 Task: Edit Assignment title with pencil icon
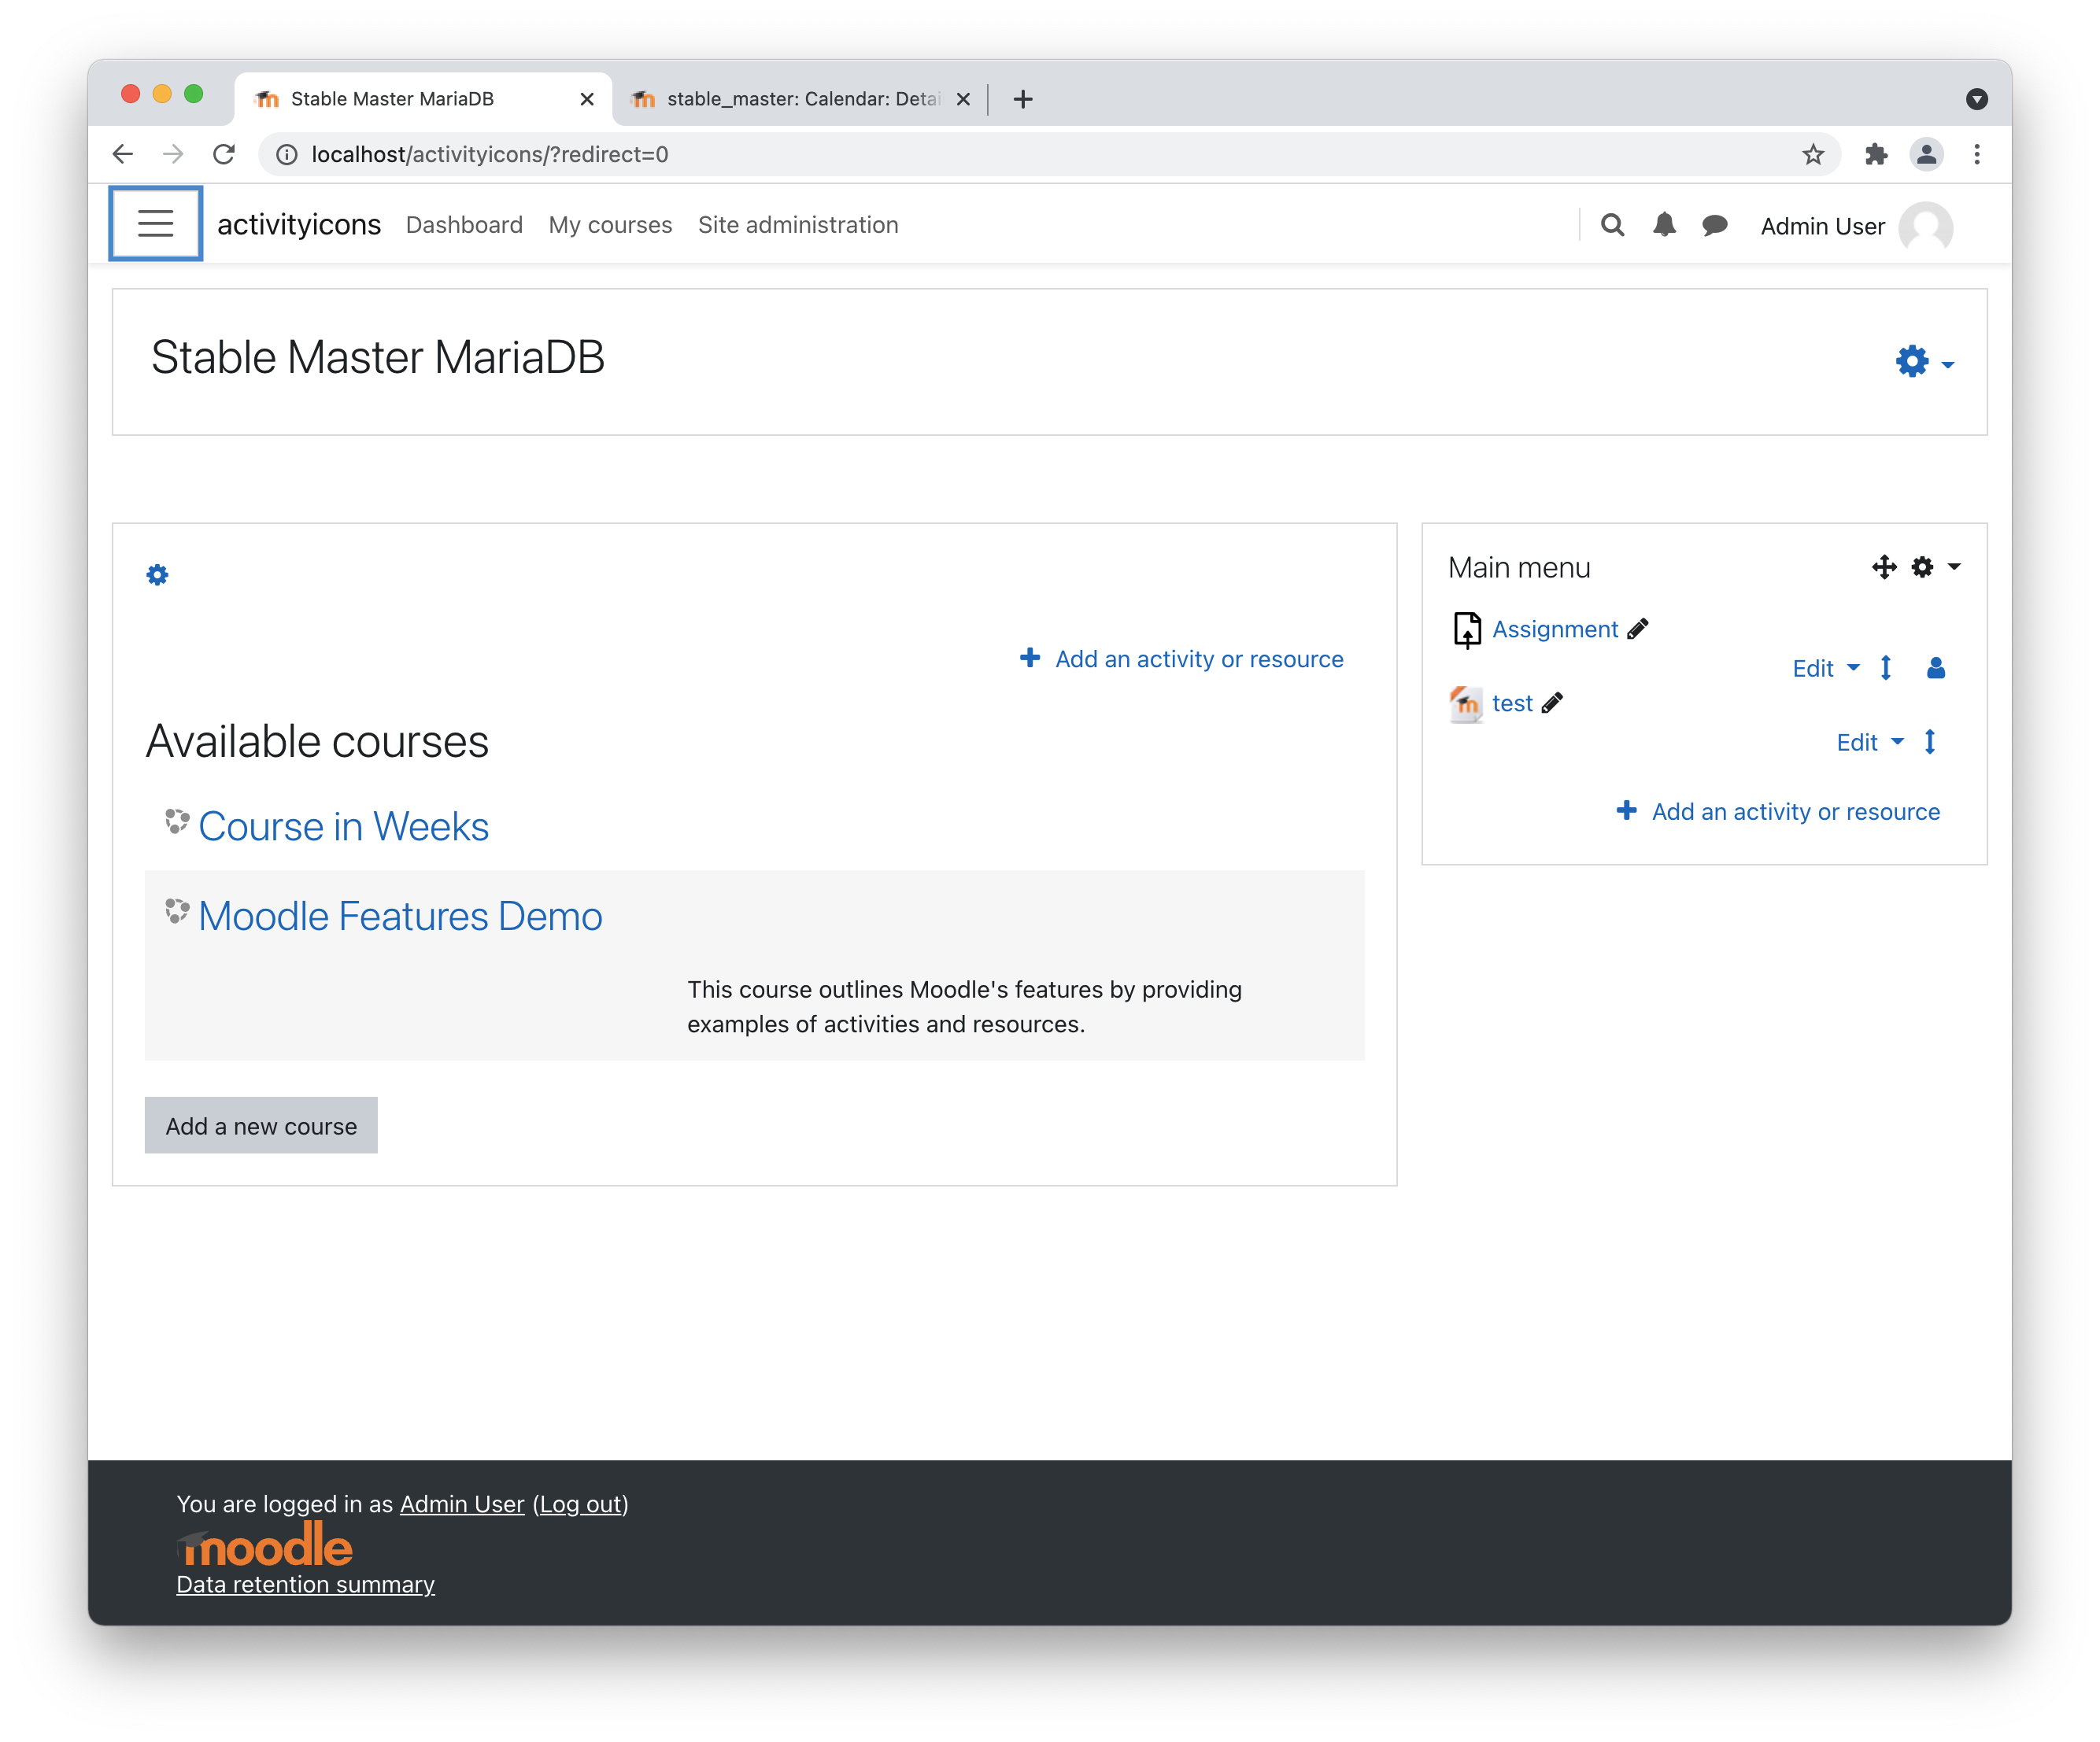(x=1638, y=629)
